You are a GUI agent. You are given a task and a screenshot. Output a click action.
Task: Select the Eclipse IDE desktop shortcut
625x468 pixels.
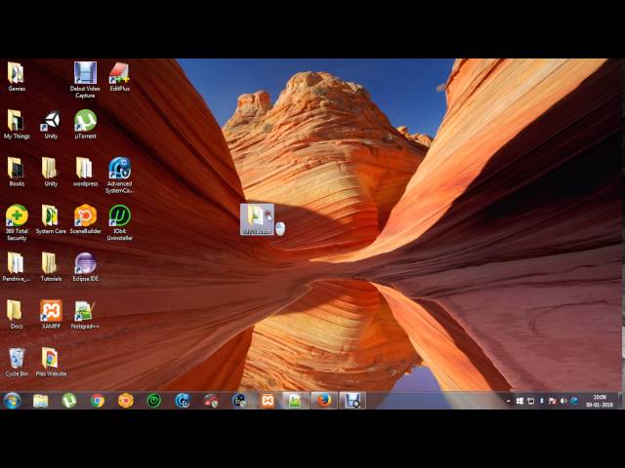pyautogui.click(x=85, y=263)
